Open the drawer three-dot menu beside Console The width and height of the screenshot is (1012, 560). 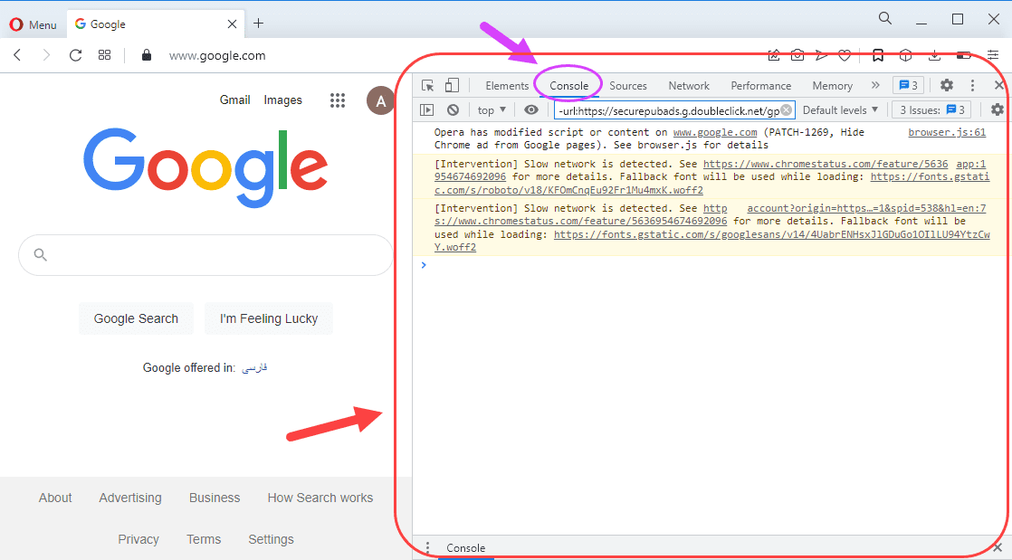point(426,547)
